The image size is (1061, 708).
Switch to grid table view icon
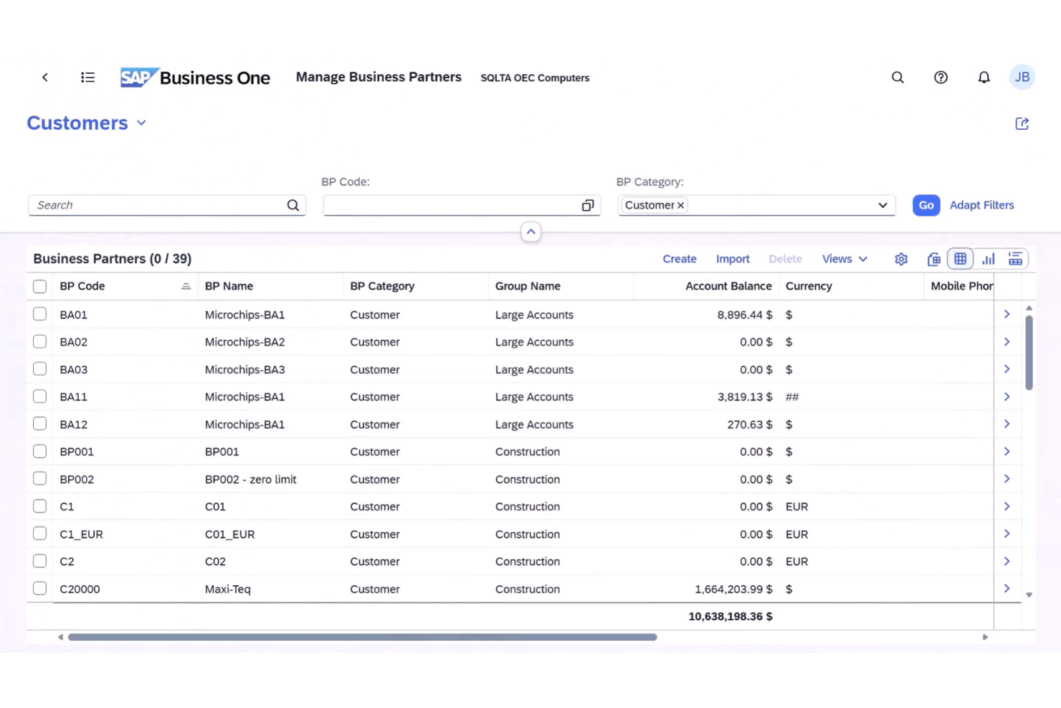pos(960,259)
